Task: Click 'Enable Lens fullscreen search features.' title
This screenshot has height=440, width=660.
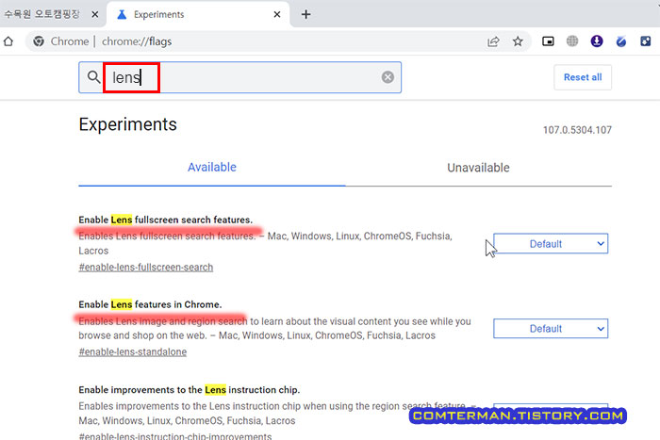Action: (x=165, y=220)
